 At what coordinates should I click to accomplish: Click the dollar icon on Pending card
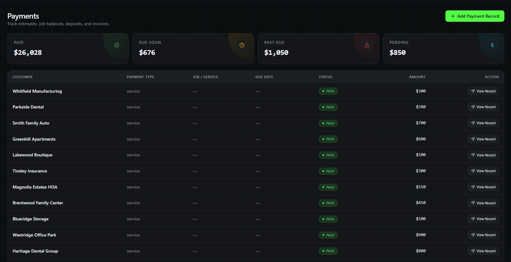click(492, 45)
